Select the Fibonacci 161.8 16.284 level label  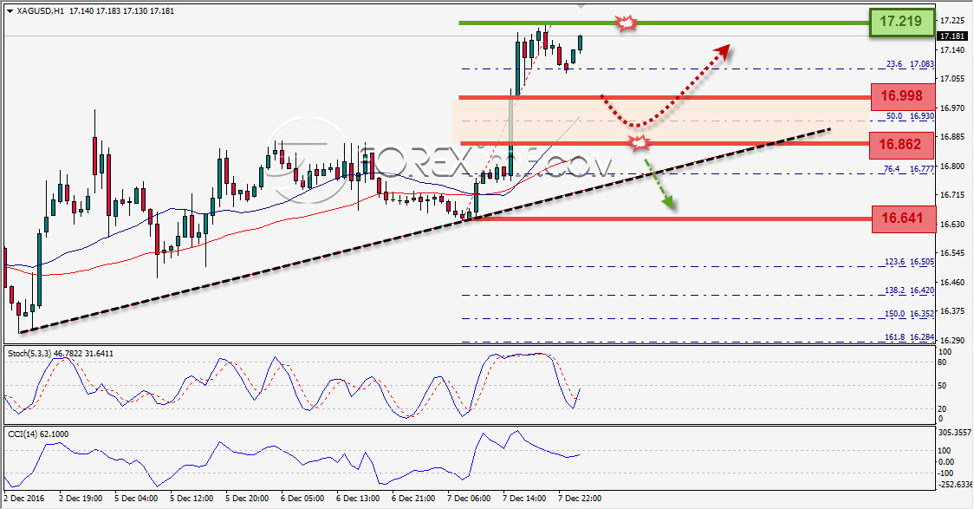click(909, 337)
